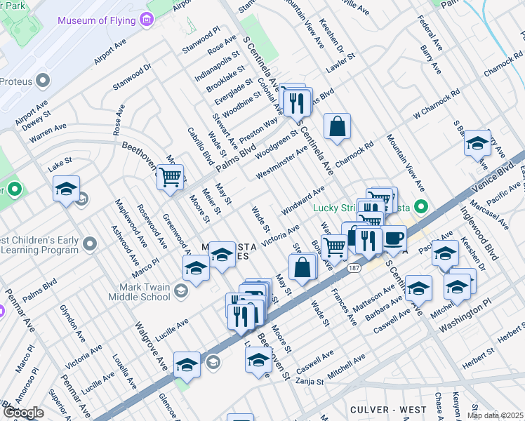Click the Matteson Ave street label
This screenshot has width=525, height=421.
(x=374, y=298)
